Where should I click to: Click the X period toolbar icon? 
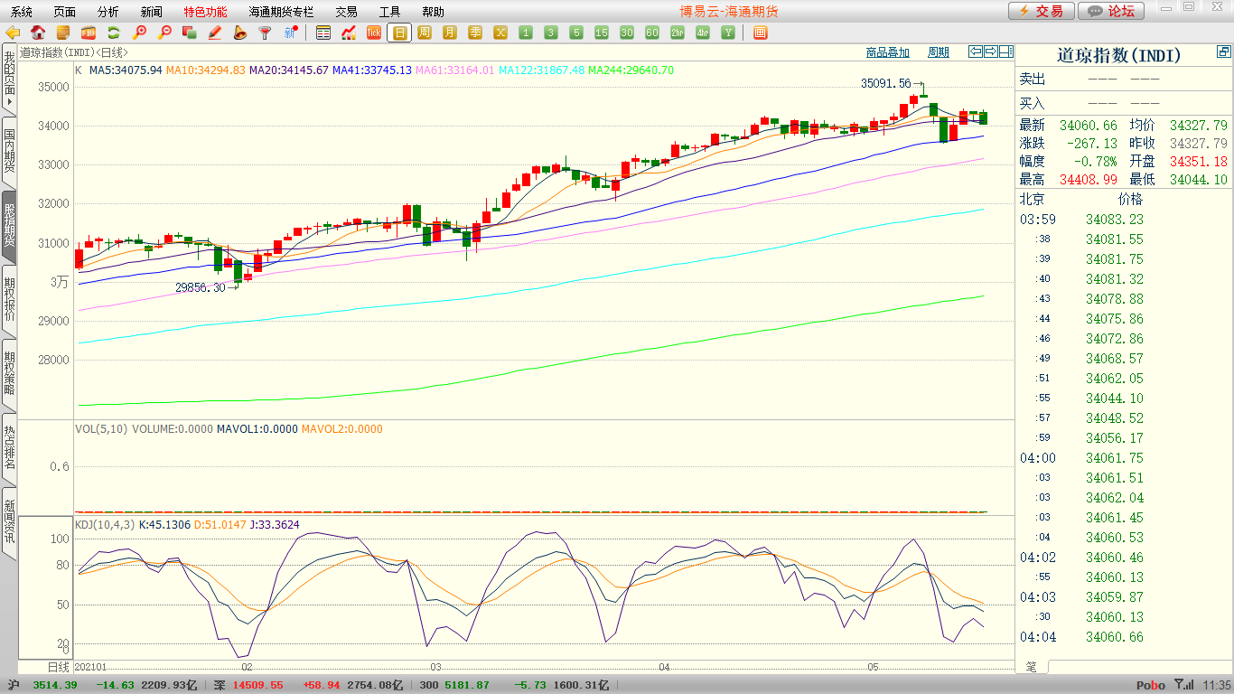(x=500, y=33)
